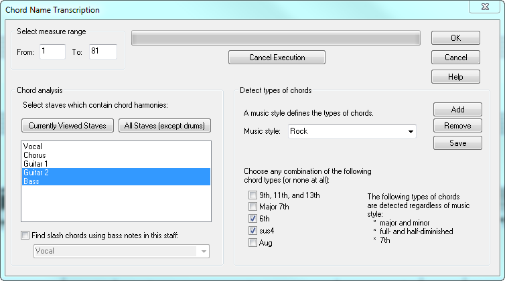The image size is (505, 281).
Task: Click the Cancel Execution button
Action: [277, 58]
